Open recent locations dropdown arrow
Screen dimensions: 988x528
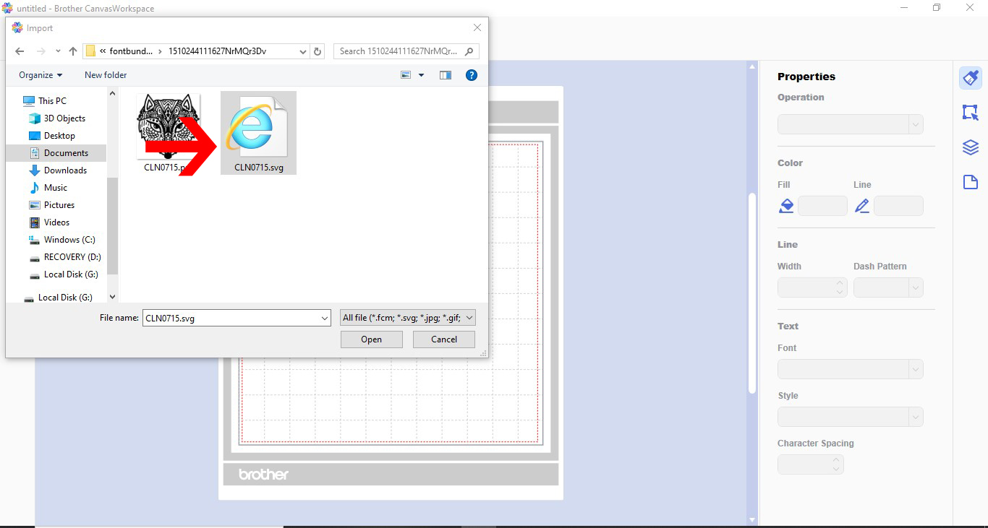click(x=58, y=51)
